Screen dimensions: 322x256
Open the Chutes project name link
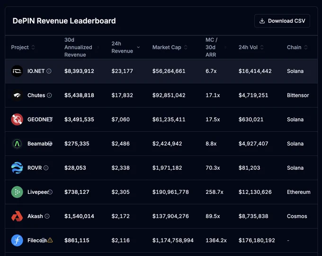(x=36, y=95)
